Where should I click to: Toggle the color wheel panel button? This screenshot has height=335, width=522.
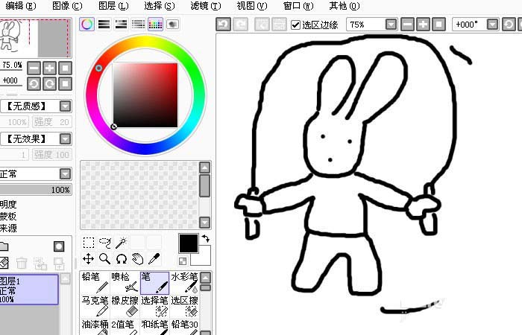(x=87, y=25)
